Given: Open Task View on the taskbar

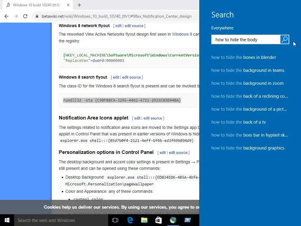Looking at the screenshot, I should click(x=115, y=220).
